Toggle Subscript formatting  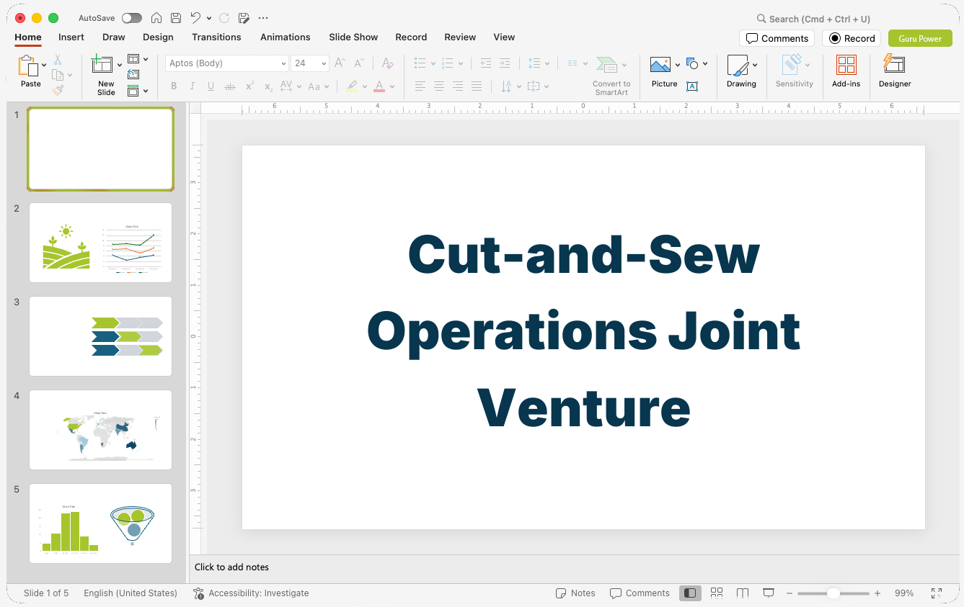268,86
